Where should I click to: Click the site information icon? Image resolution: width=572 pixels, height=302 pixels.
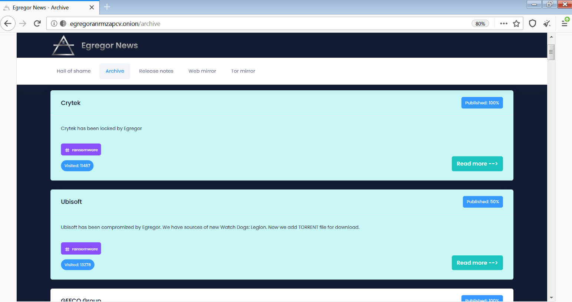click(x=54, y=24)
